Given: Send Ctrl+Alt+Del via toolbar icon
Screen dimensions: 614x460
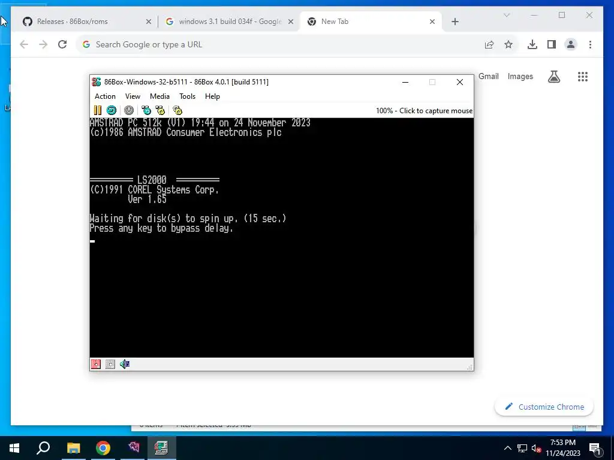Looking at the screenshot, I should [146, 110].
